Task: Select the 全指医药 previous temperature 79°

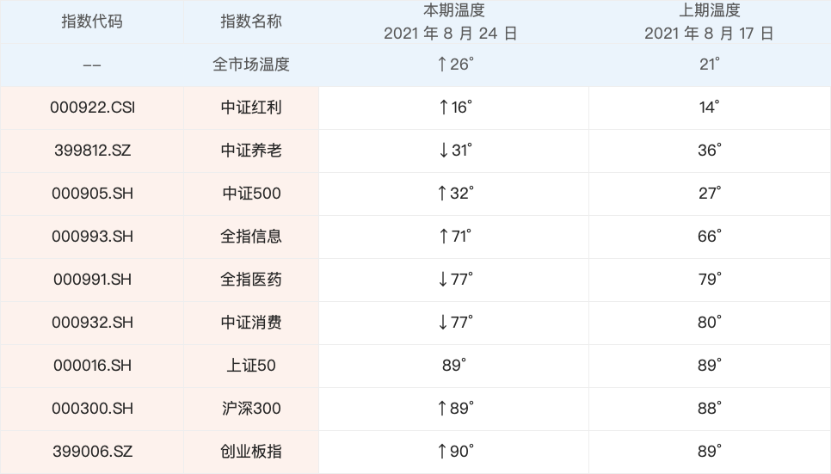Action: (x=709, y=280)
